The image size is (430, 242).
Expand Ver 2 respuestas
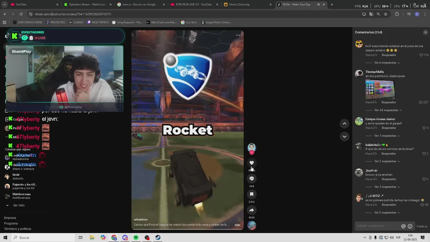[387, 161]
